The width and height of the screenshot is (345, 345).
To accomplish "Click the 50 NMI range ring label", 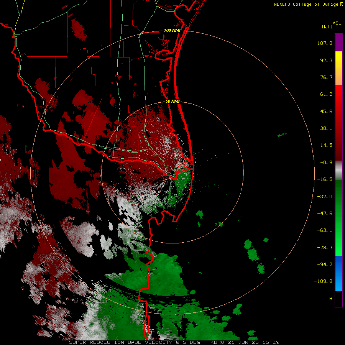I will point(172,102).
